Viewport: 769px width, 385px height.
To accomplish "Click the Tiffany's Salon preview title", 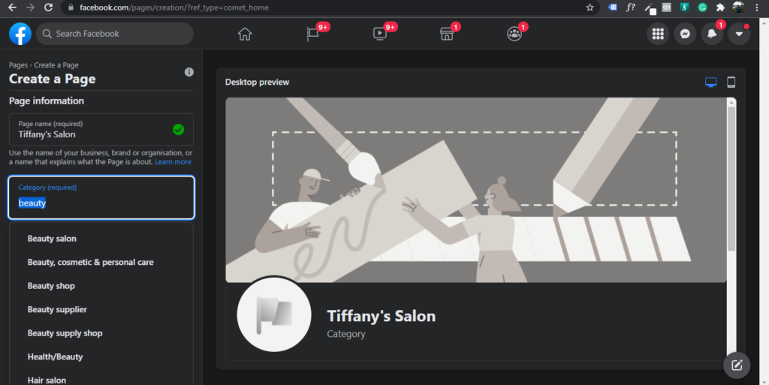I will tap(381, 316).
